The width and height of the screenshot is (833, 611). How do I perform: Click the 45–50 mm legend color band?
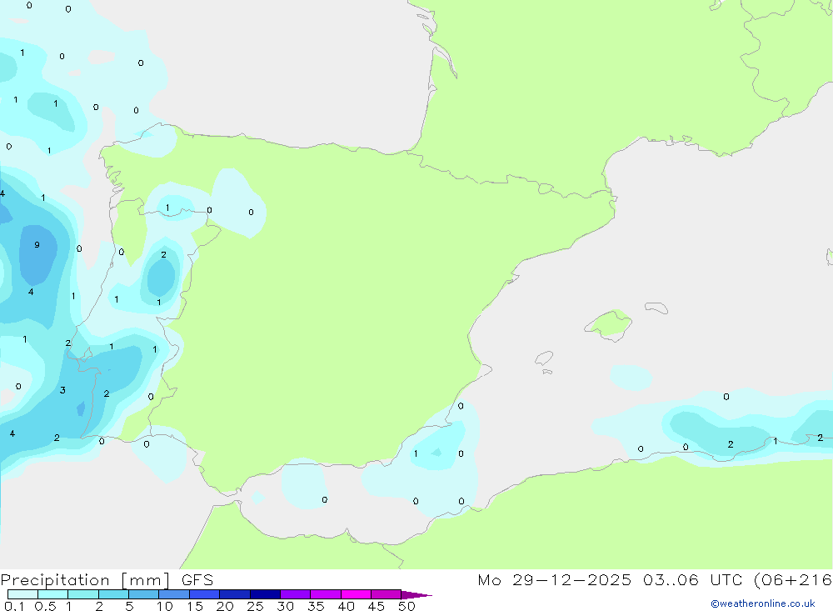pyautogui.click(x=386, y=594)
